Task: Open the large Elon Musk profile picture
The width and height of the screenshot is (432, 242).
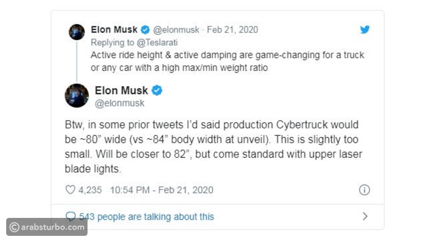Action: coord(76,96)
